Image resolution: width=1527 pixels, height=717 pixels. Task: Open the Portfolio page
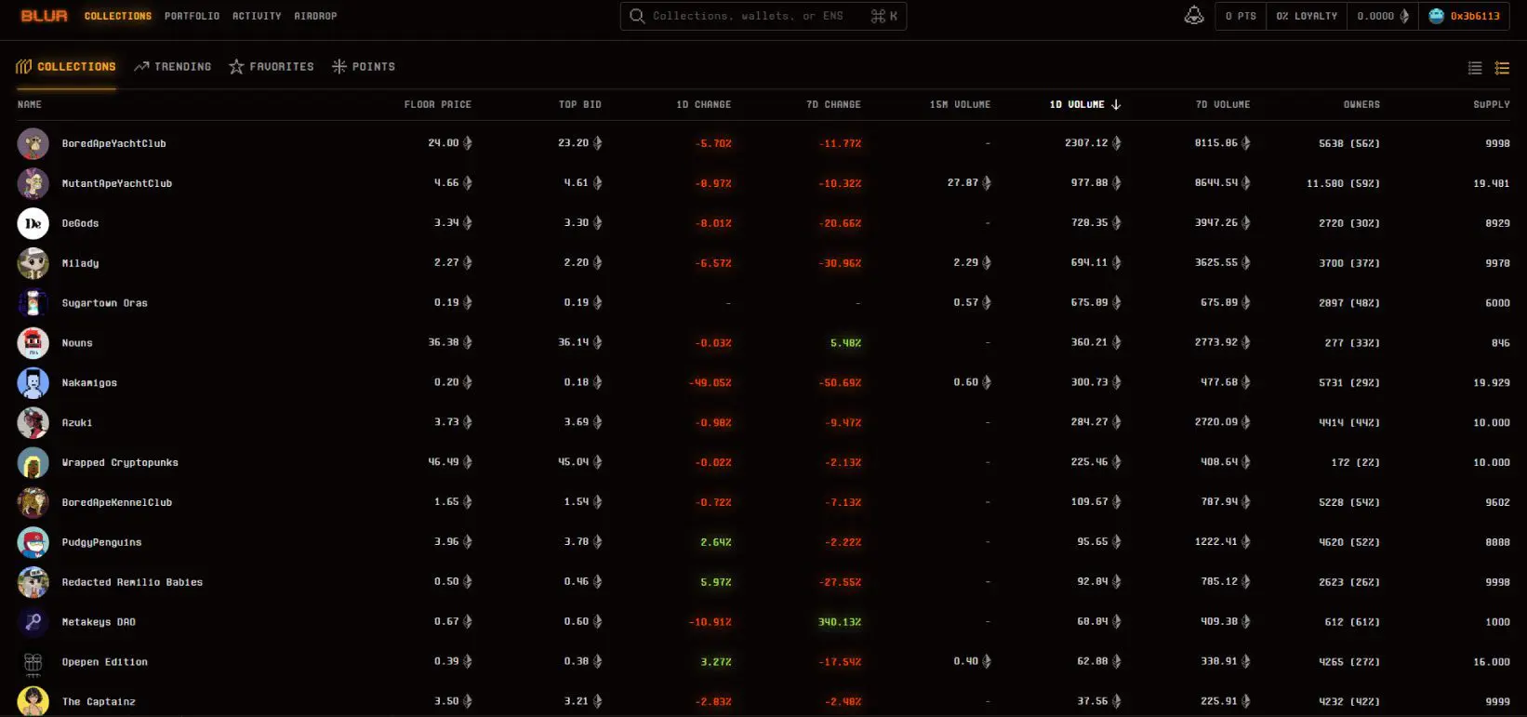coord(193,16)
